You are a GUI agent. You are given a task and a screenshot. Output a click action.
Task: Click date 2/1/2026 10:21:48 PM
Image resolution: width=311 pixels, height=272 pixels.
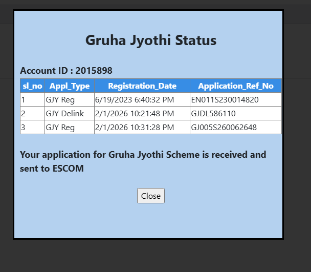[135, 114]
